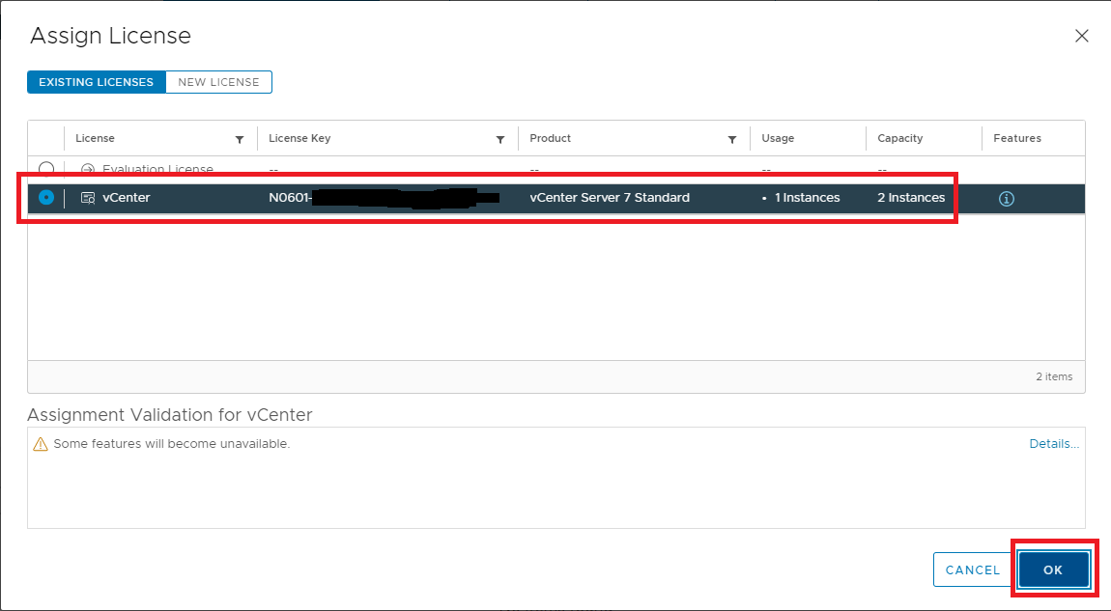The height and width of the screenshot is (611, 1111).
Task: Open the License column filter
Action: point(240,140)
